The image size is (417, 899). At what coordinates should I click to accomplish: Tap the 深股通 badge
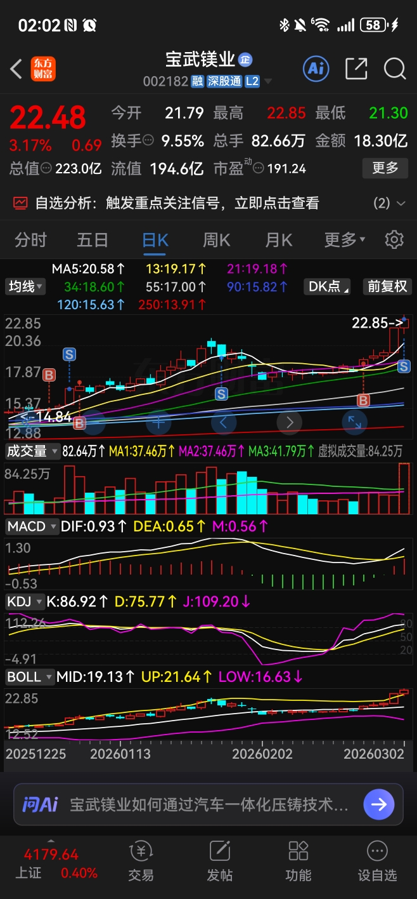(x=224, y=81)
